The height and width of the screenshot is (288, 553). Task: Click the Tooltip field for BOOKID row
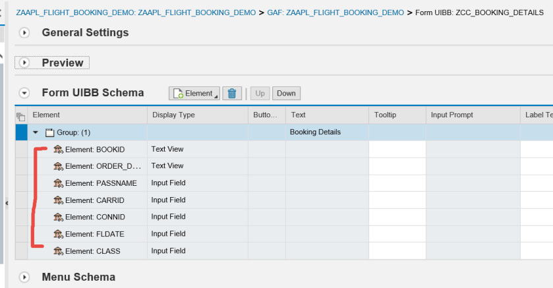pyautogui.click(x=397, y=150)
